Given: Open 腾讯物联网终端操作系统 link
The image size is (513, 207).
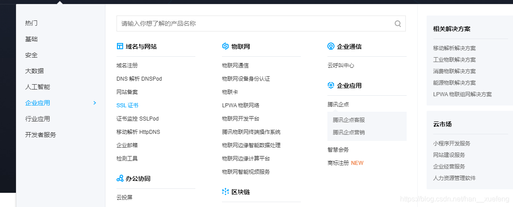Looking at the screenshot, I should point(251,132).
